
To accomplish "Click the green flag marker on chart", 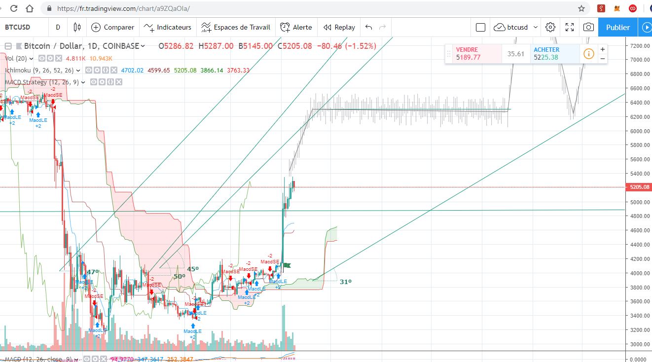I will pyautogui.click(x=287, y=265).
